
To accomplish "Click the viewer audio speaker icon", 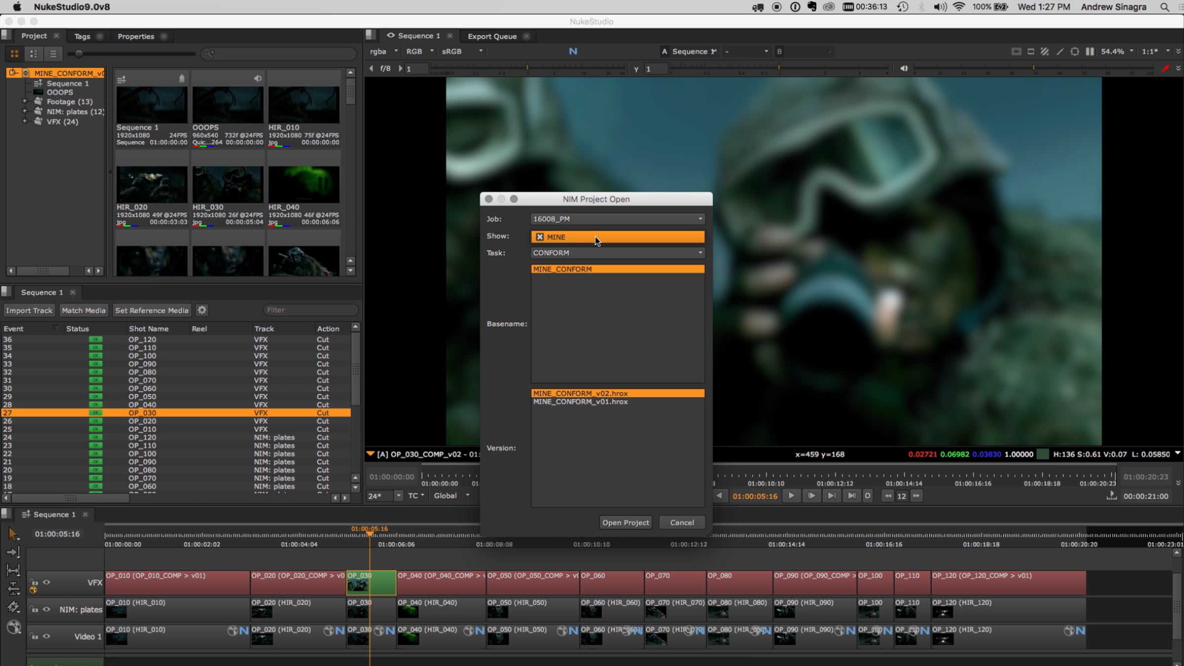I will 904,69.
